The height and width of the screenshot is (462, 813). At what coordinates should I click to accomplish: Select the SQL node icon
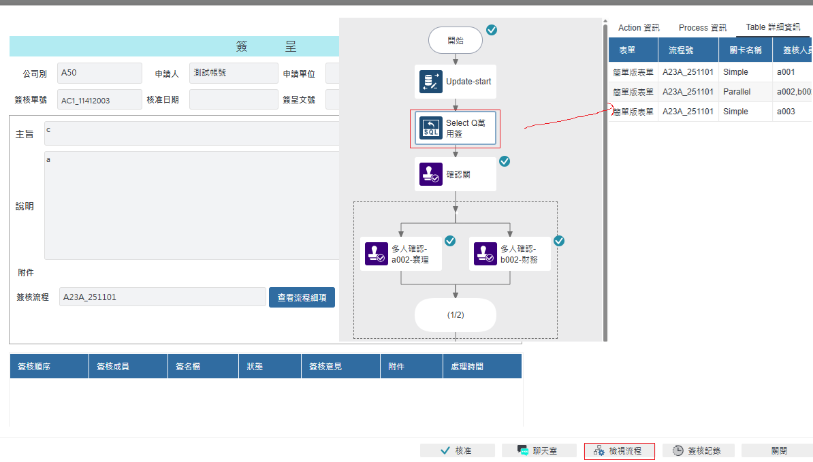(431, 128)
